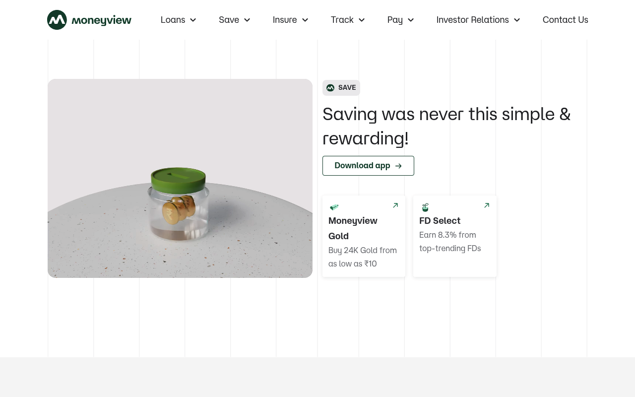Screen dimensions: 635x397
Task: Go to Contact Us page
Action: pyautogui.click(x=566, y=20)
